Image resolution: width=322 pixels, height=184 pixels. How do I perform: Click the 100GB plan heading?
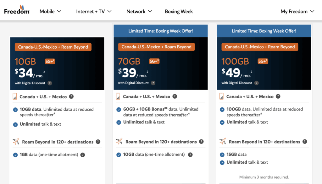tap(235, 61)
